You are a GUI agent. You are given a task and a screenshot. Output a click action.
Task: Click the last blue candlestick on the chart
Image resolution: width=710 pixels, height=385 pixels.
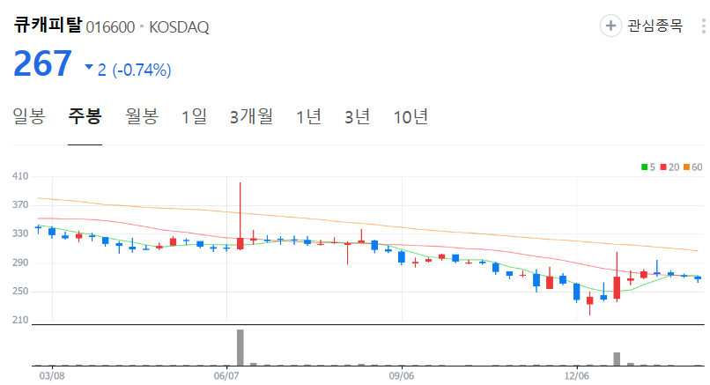point(698,278)
